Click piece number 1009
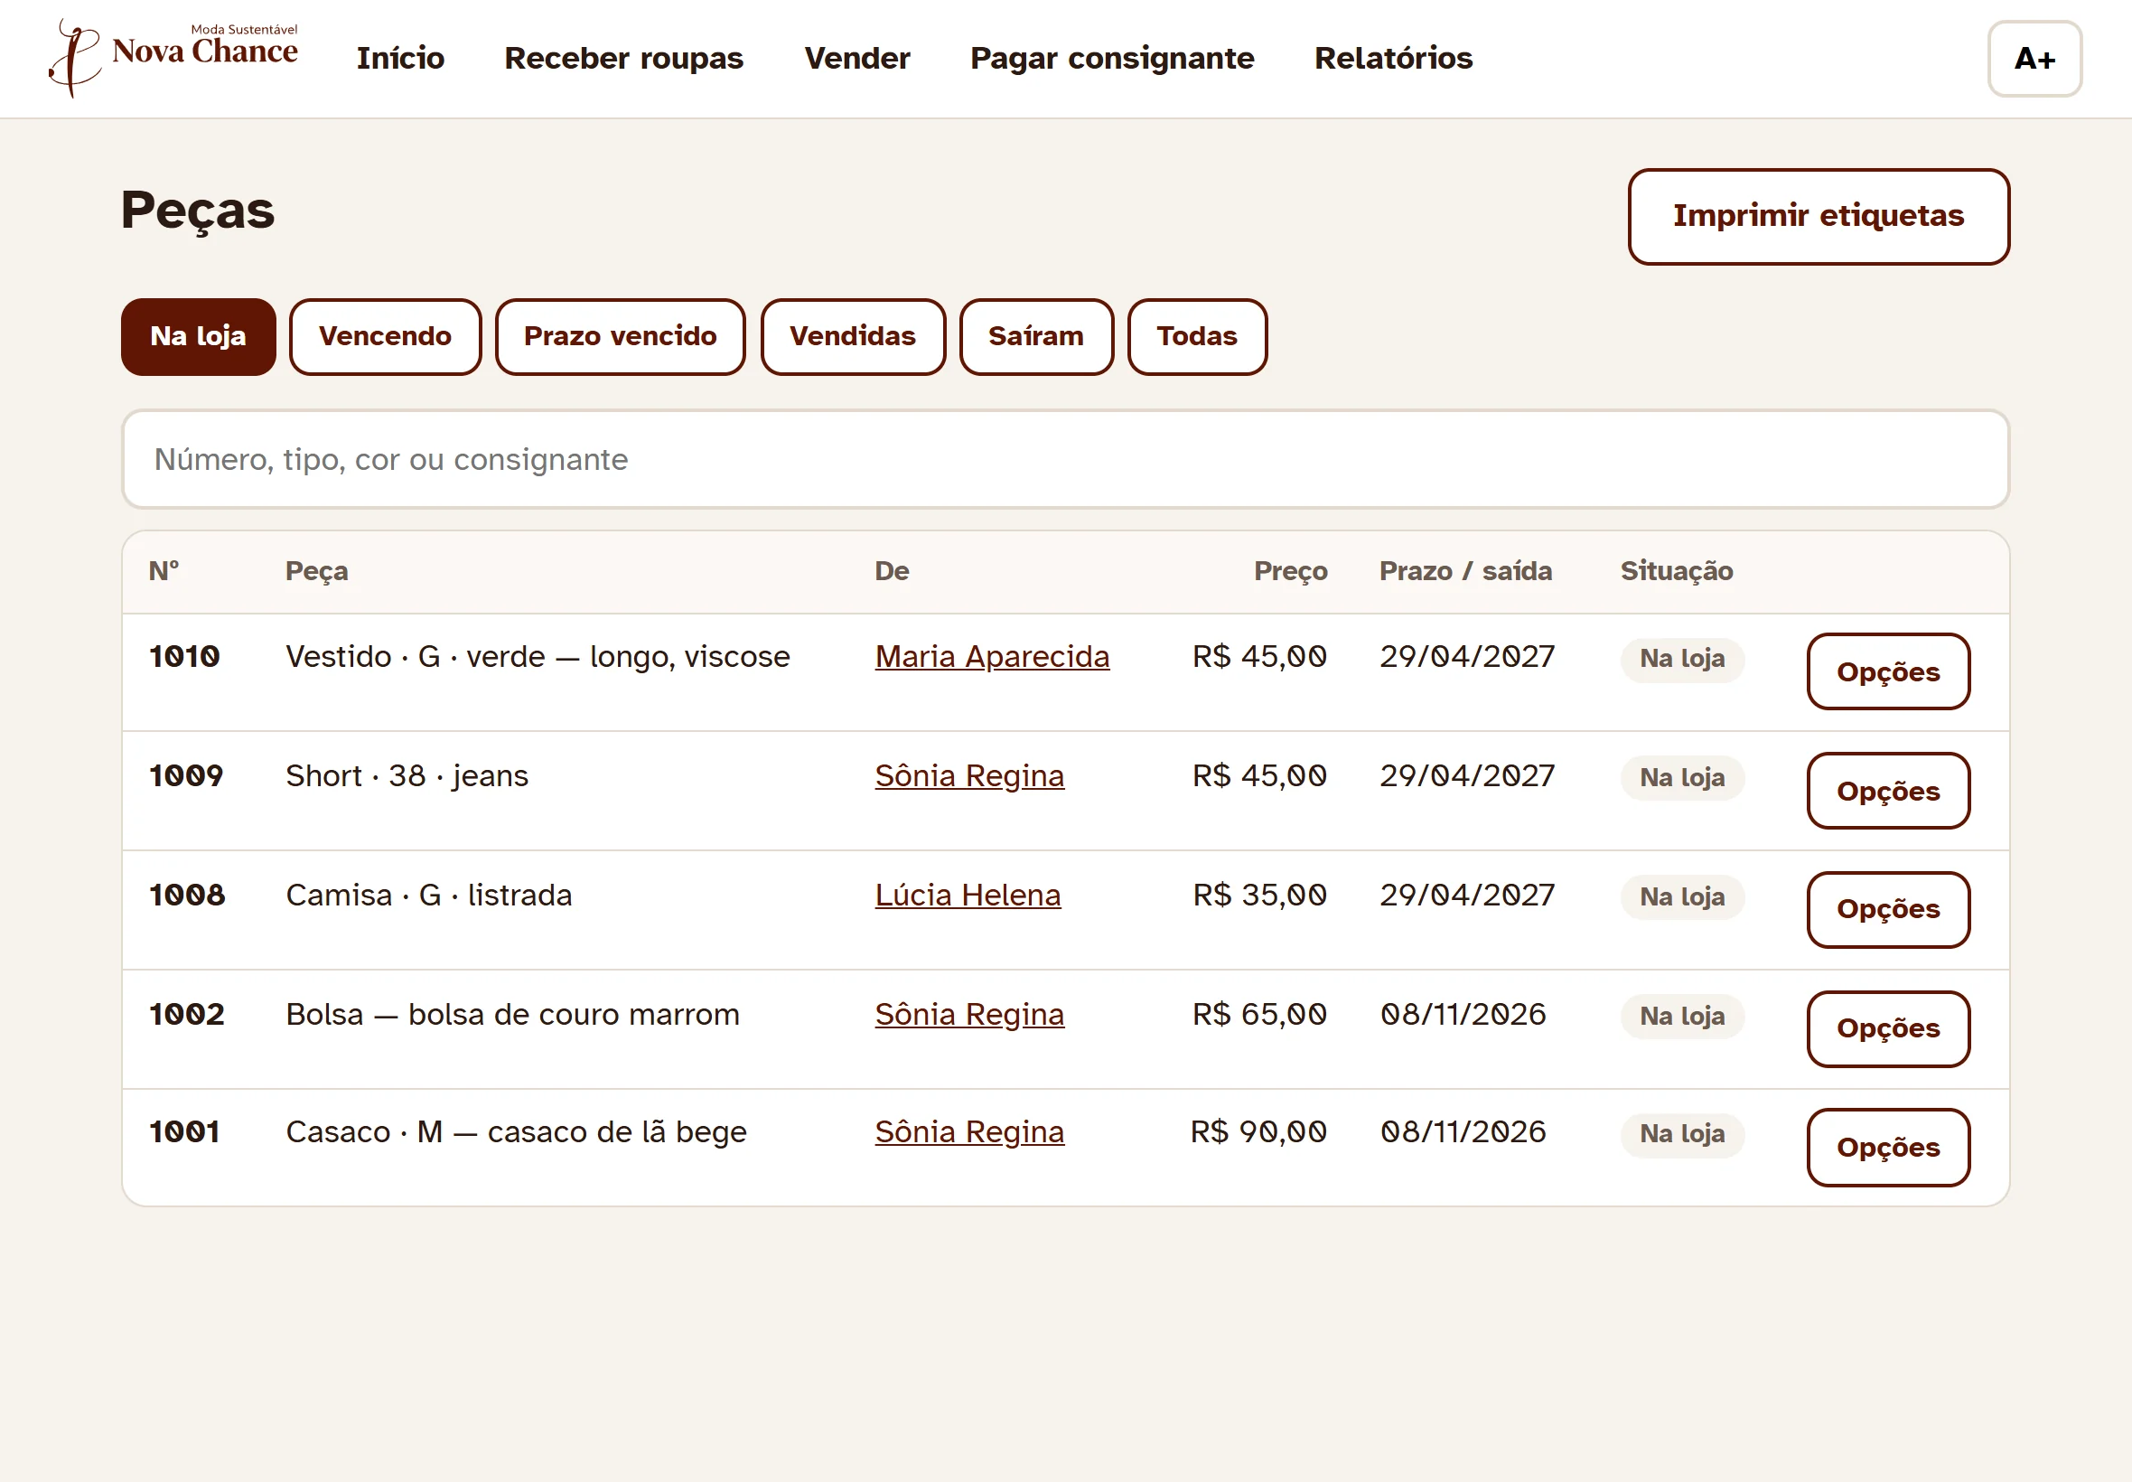2132x1482 pixels. pyautogui.click(x=187, y=775)
